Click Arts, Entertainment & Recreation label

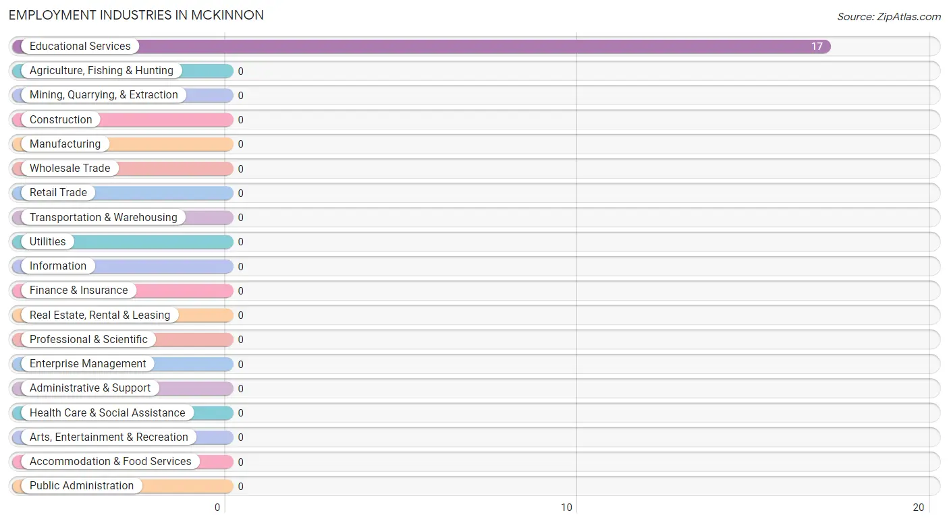tap(109, 437)
